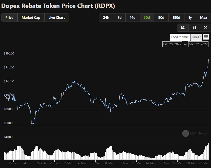Image resolution: width=211 pixels, height=168 pixels.
Task: Show 14d time range
Action: point(133,17)
